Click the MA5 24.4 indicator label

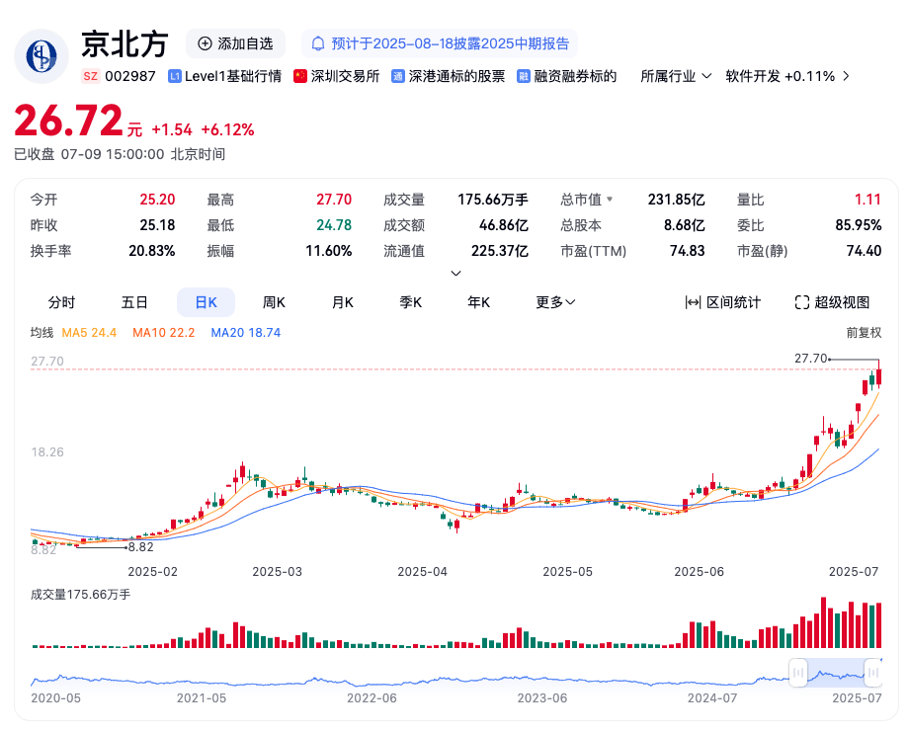click(x=89, y=333)
